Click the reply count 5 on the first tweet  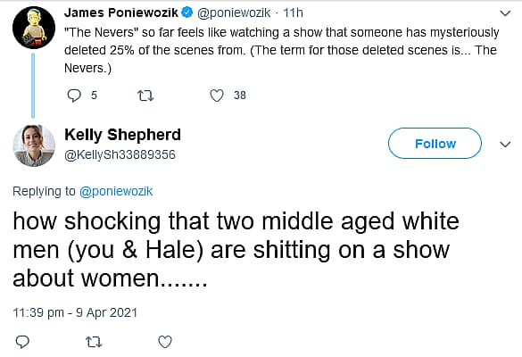point(94,95)
